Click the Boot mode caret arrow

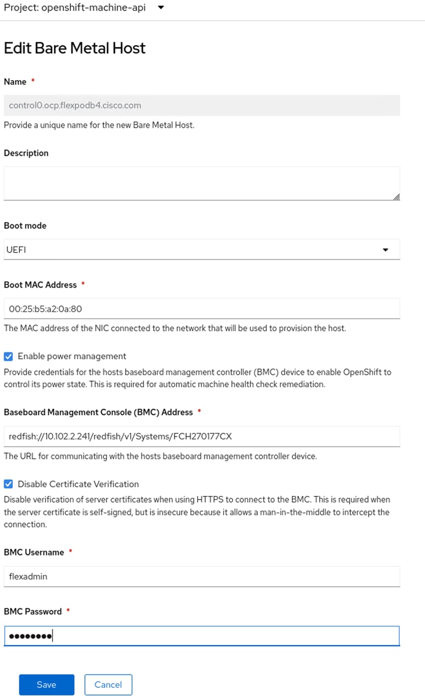385,250
